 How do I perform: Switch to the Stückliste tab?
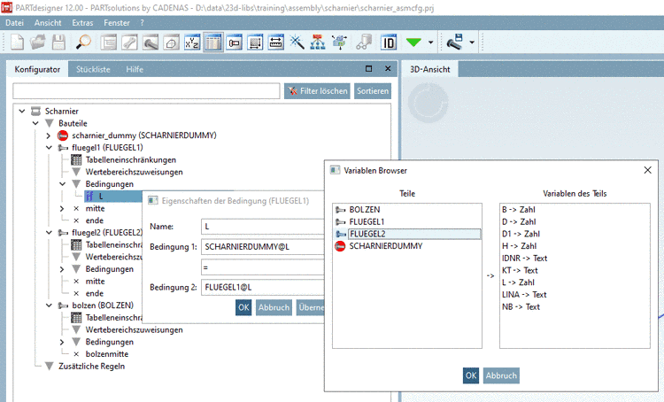point(93,69)
